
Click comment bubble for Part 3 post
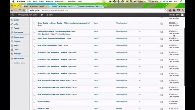[162, 81]
